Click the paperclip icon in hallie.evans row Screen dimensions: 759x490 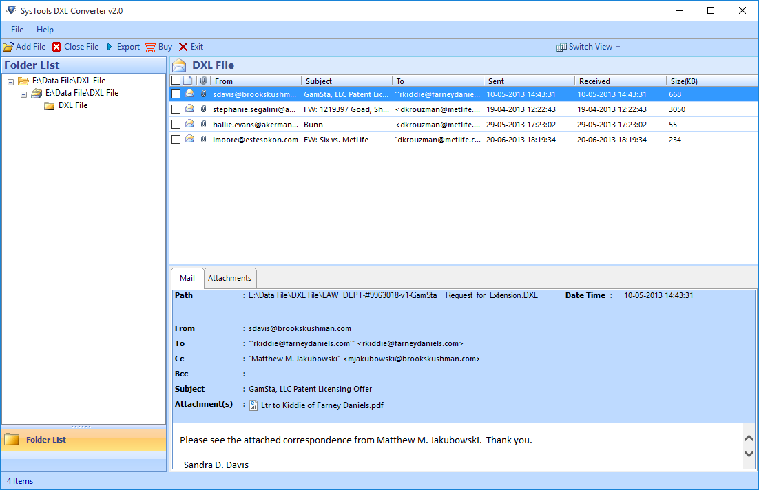tap(204, 124)
